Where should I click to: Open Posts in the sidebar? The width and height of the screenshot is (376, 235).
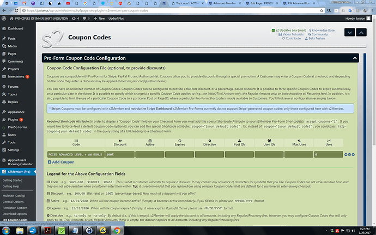point(11,38)
